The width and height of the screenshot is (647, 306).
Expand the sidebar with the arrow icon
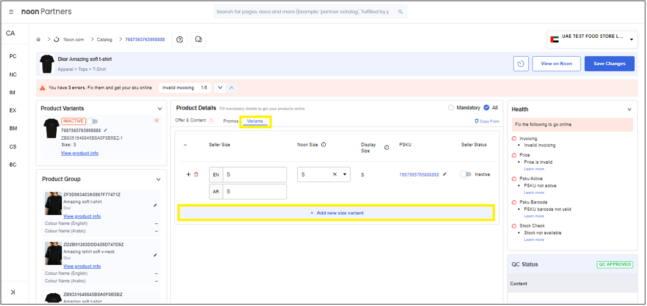[x=12, y=292]
